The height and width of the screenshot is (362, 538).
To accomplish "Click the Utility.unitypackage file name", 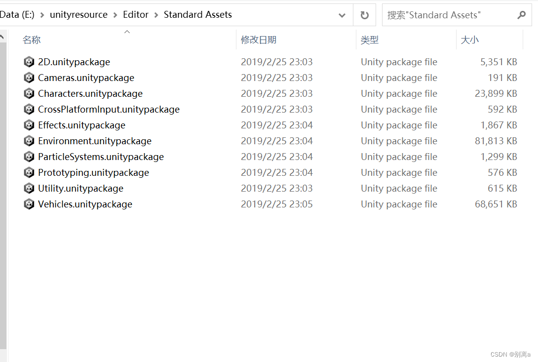I will point(80,188).
